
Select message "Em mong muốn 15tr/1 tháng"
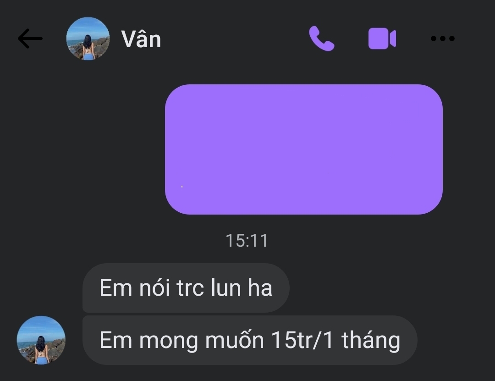pyautogui.click(x=250, y=340)
